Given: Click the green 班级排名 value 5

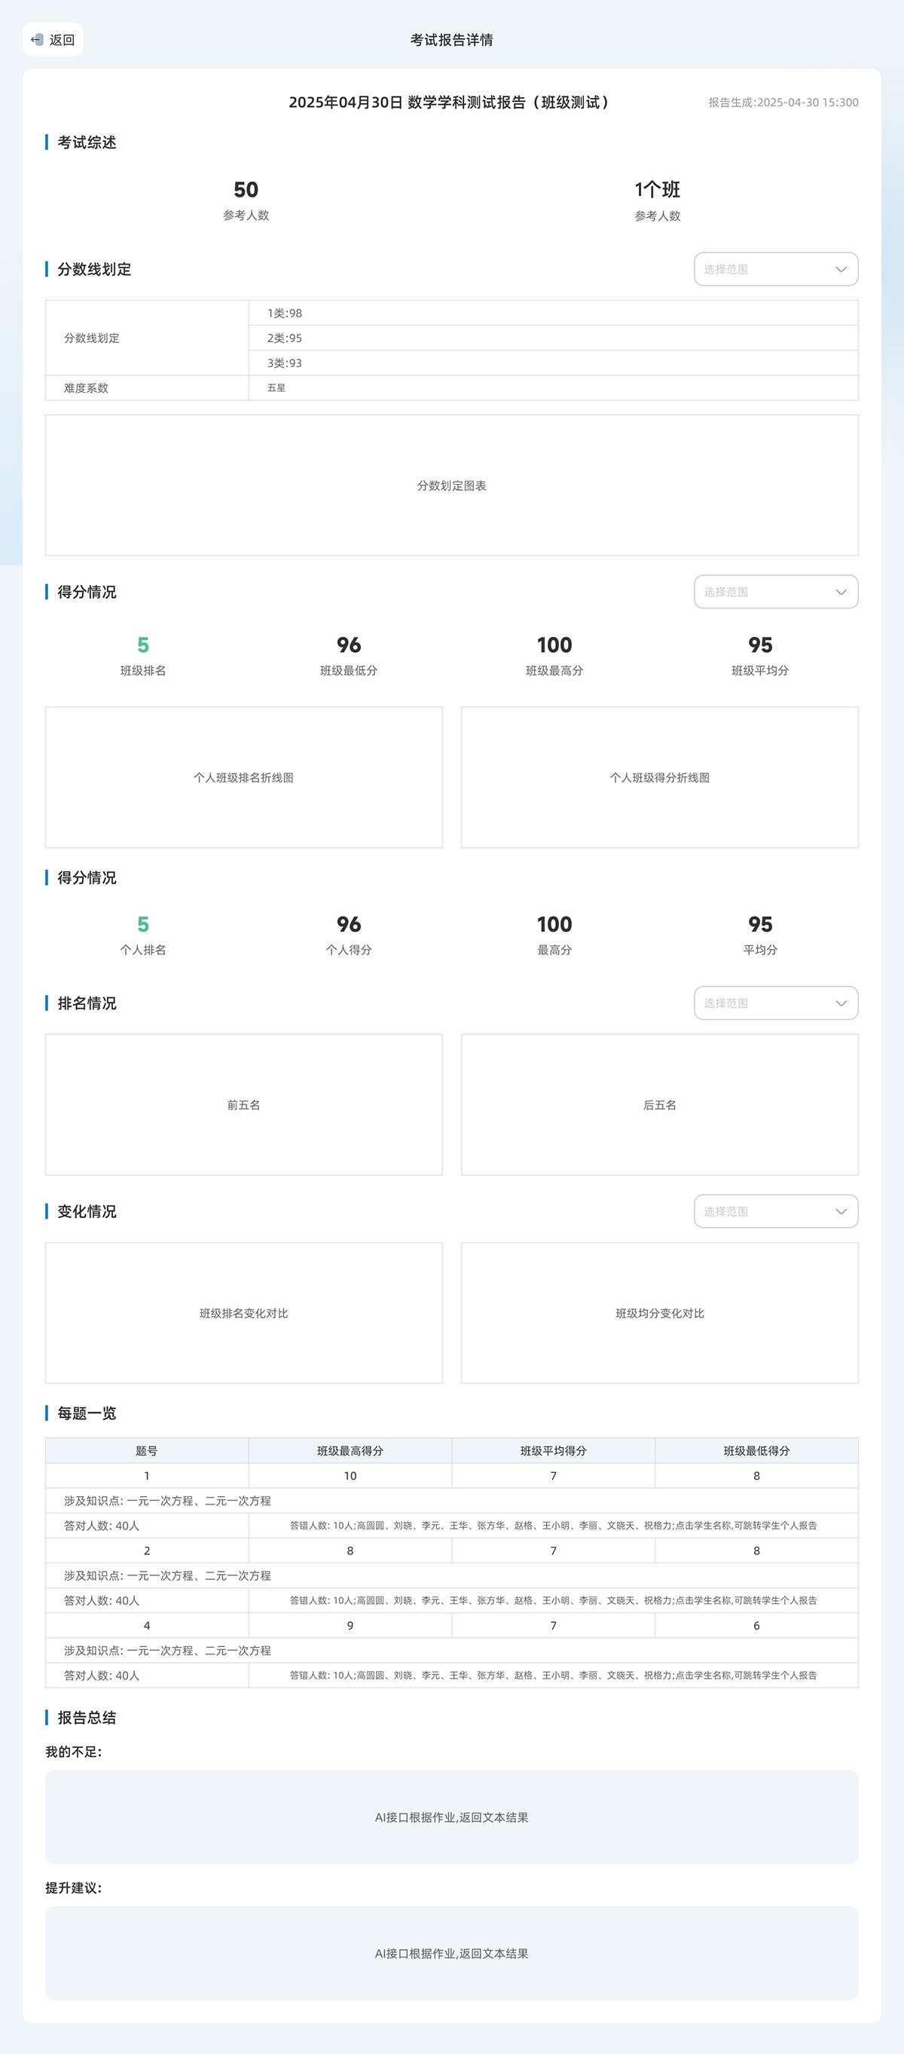Looking at the screenshot, I should coord(142,645).
